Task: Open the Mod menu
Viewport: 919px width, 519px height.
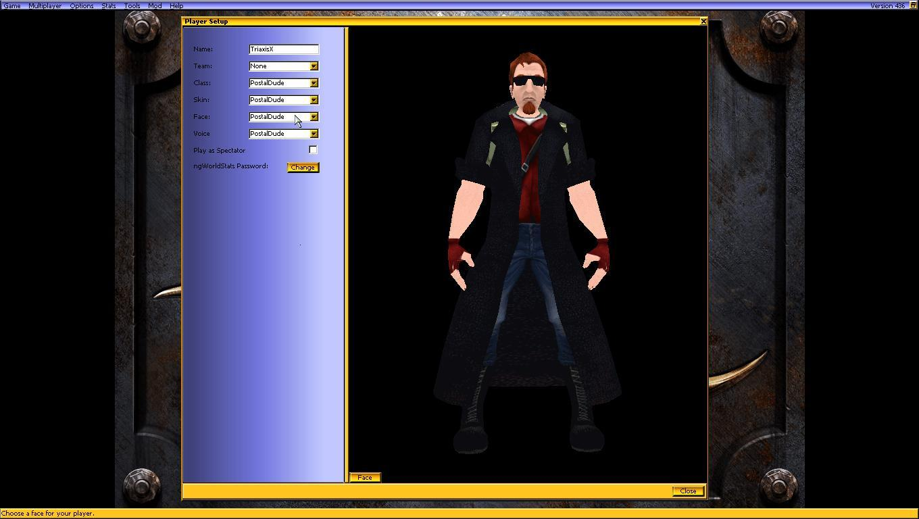Action: coord(154,5)
